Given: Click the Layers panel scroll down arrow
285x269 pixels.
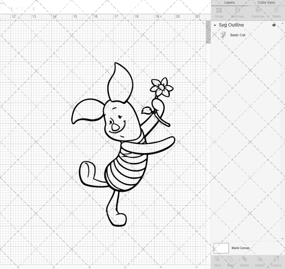Looking at the screenshot, I should (282, 239).
